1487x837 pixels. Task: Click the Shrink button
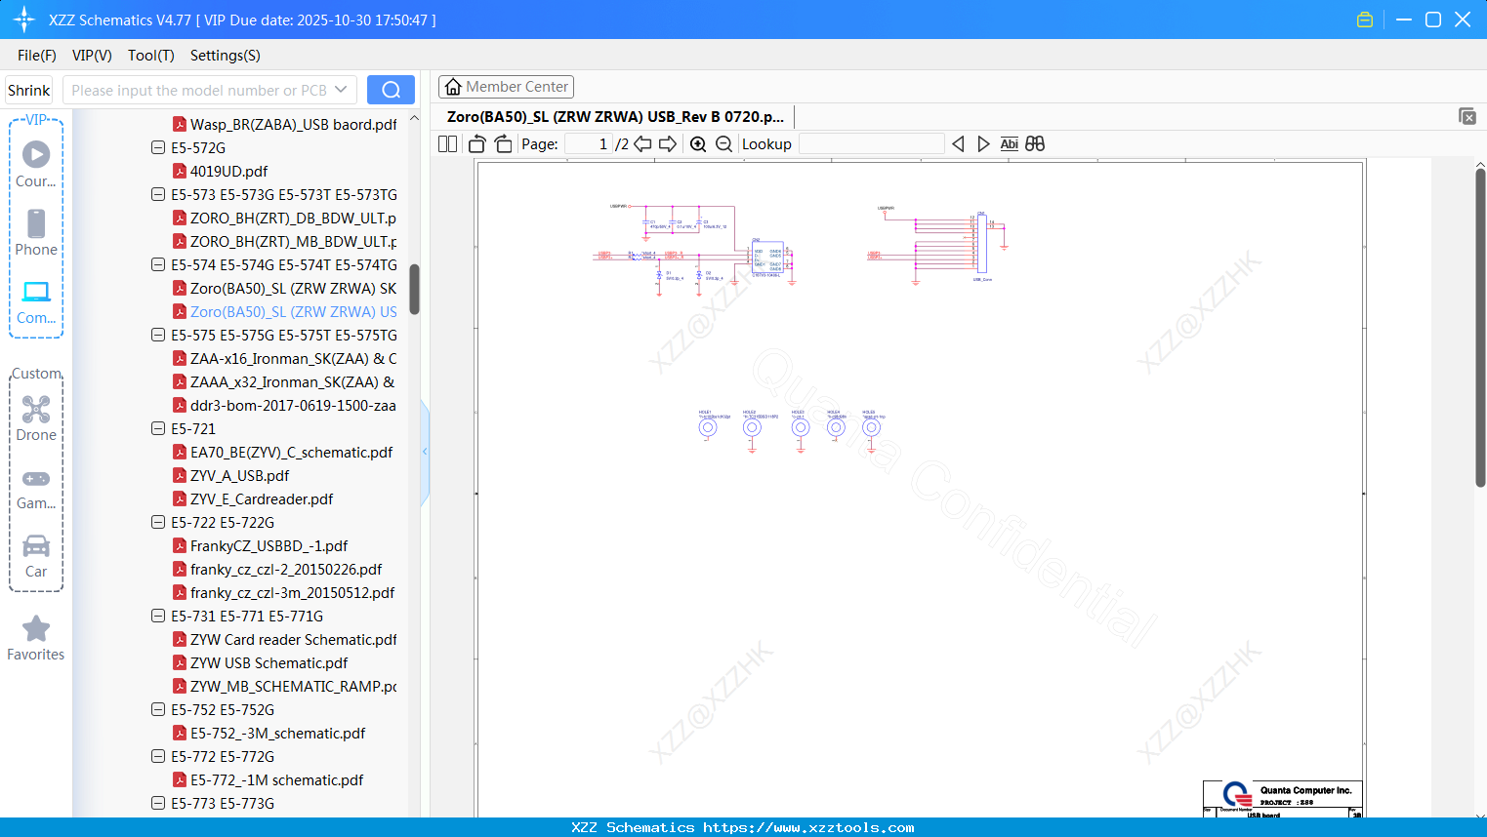[x=29, y=90]
